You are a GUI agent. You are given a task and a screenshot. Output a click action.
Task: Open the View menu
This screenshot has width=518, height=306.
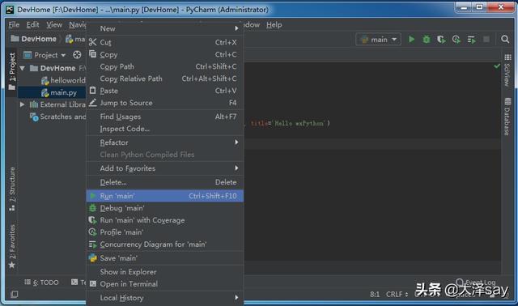[54, 25]
